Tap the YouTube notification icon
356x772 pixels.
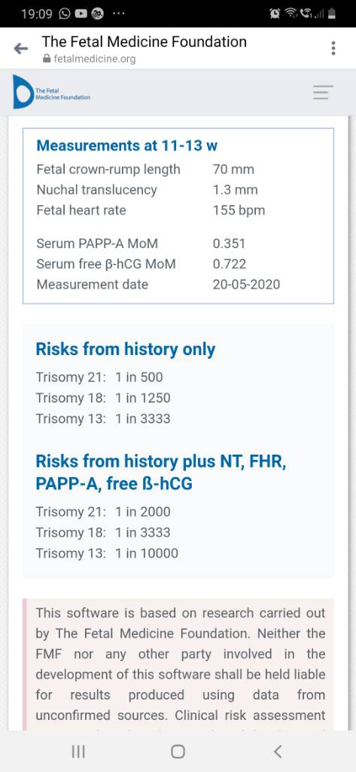tap(81, 14)
